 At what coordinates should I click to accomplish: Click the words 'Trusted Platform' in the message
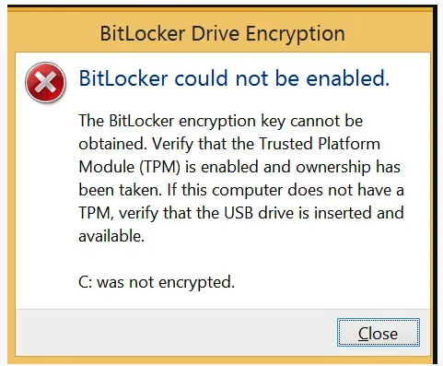tap(320, 144)
